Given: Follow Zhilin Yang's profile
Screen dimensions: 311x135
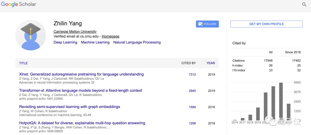Looking at the screenshot, I should coord(207,24).
